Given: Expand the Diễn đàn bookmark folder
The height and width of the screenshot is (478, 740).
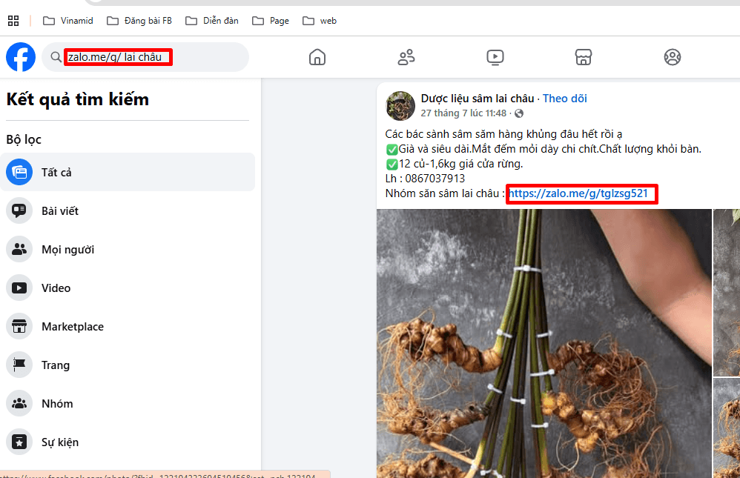Looking at the screenshot, I should click(212, 21).
